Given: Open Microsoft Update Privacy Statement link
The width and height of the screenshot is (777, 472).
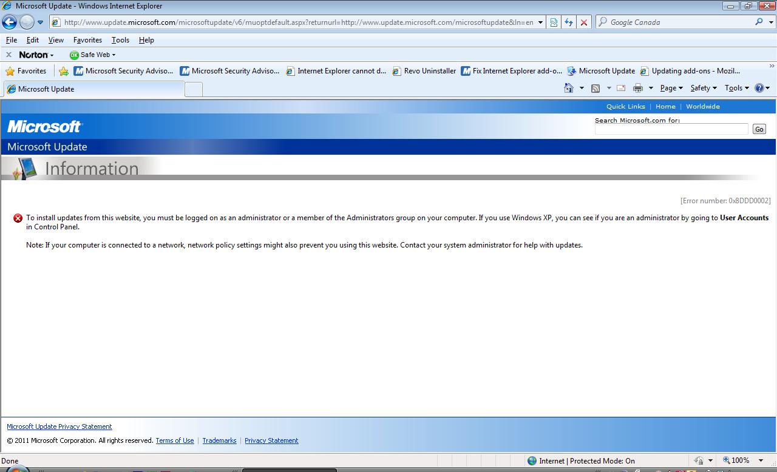Looking at the screenshot, I should point(59,426).
